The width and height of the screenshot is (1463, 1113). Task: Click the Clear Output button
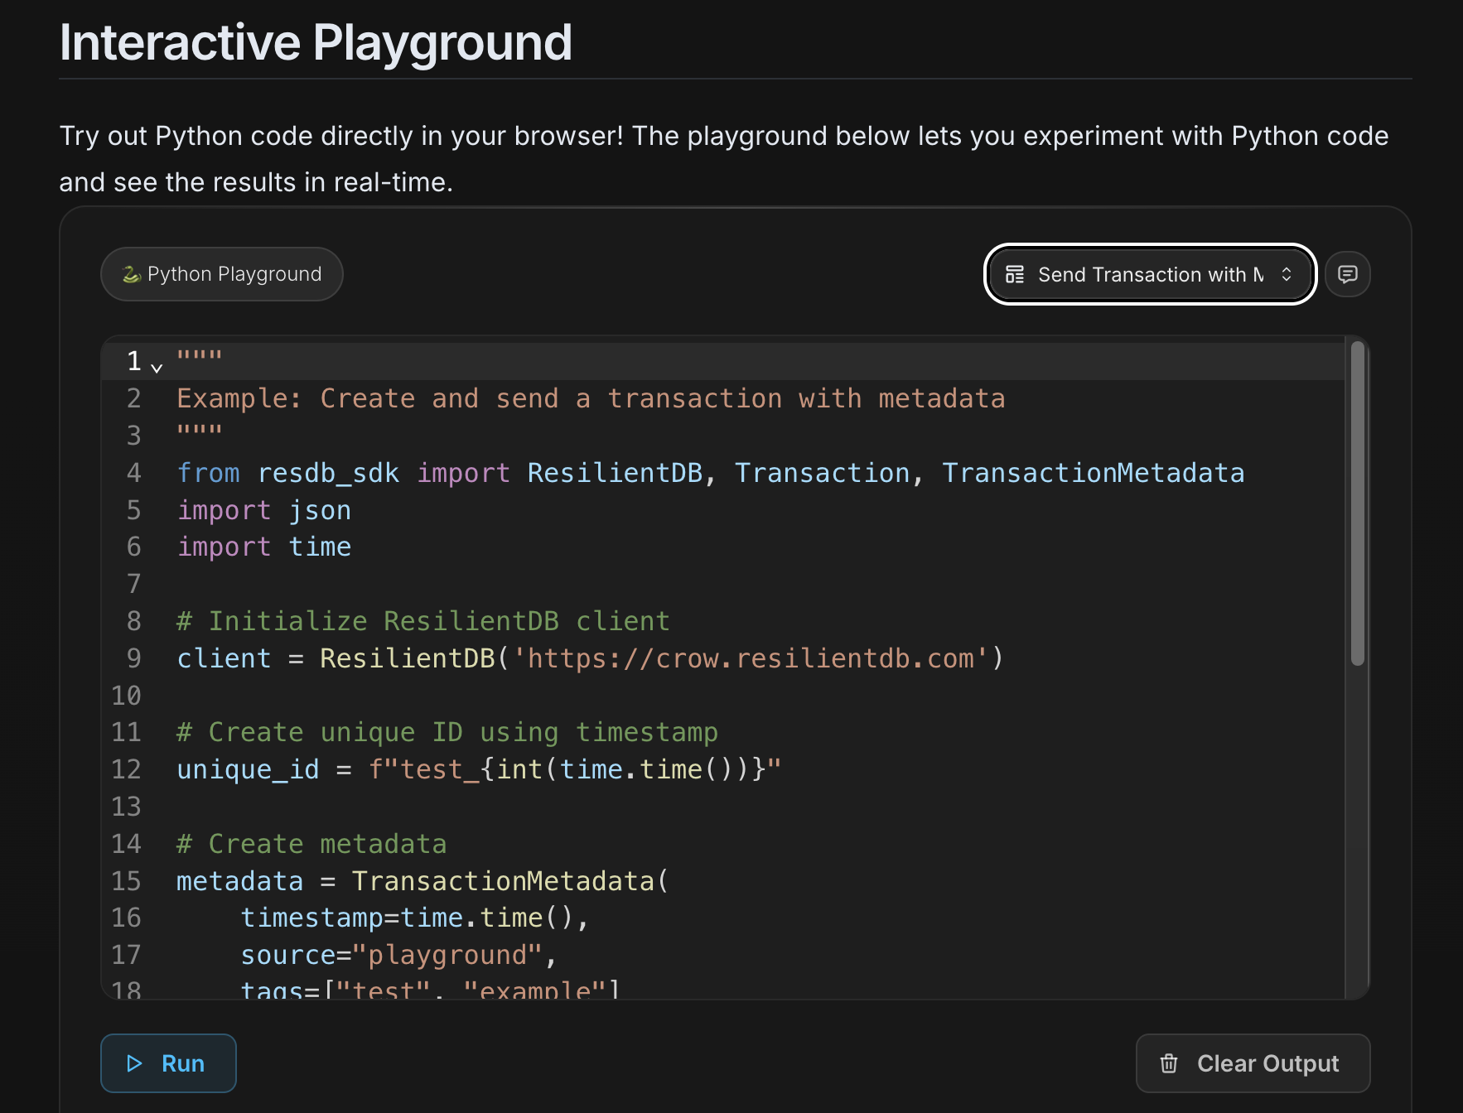click(1253, 1063)
